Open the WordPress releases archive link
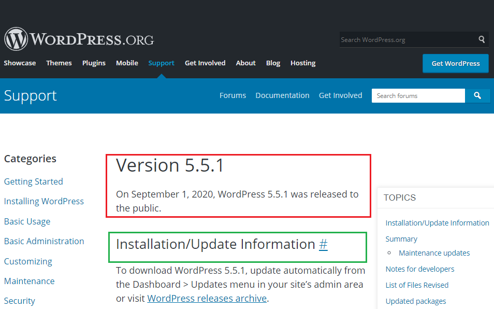This screenshot has height=309, width=494. [x=207, y=298]
